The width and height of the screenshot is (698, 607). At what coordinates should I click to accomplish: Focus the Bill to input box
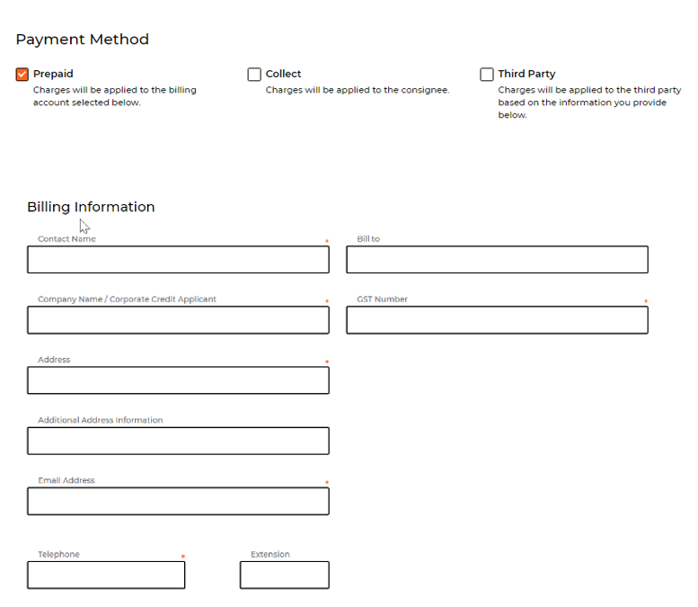pos(497,260)
